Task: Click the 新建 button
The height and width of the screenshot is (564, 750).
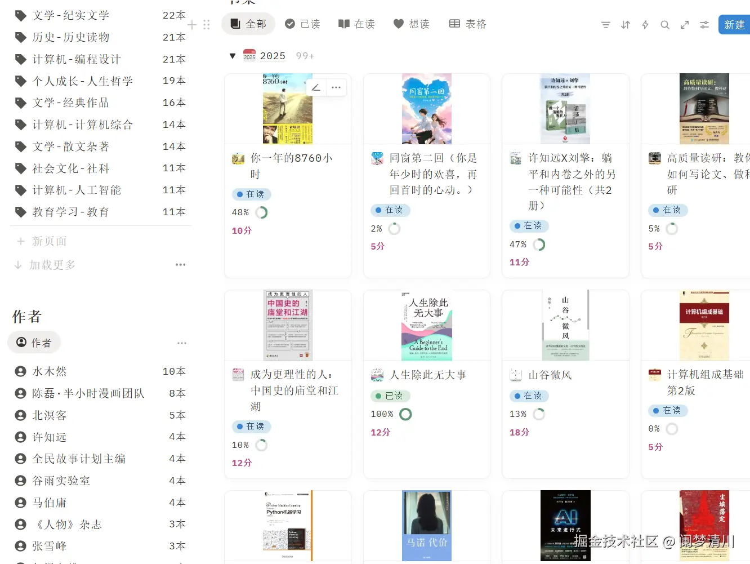Action: [x=734, y=25]
